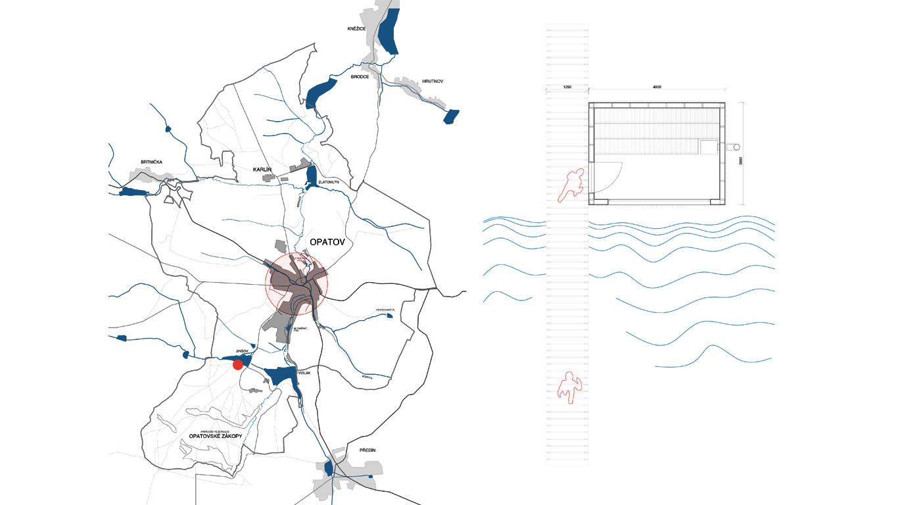Click the solid red location marker dot
898x505 pixels.
[x=237, y=366]
